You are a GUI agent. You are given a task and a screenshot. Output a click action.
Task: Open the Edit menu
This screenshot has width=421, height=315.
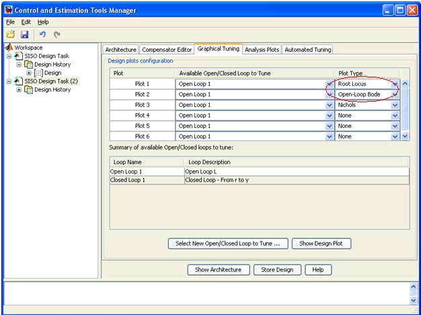click(x=26, y=22)
